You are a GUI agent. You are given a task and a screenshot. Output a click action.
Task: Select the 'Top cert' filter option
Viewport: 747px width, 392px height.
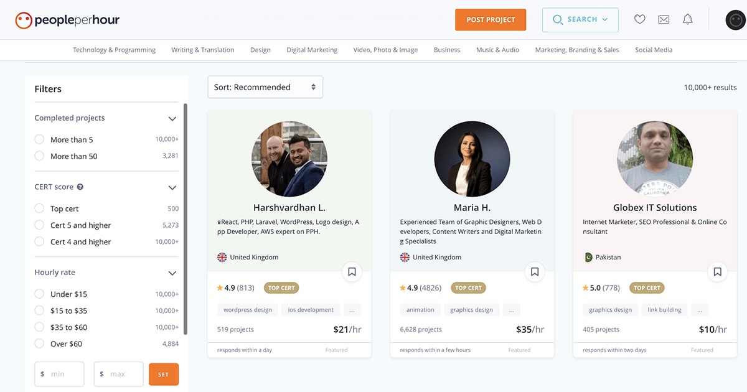click(x=39, y=208)
